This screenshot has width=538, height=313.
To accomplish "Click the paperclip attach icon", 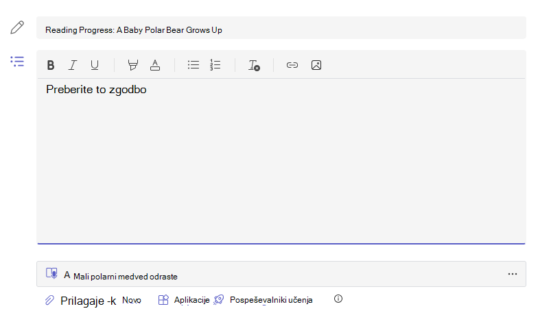I will [x=49, y=300].
